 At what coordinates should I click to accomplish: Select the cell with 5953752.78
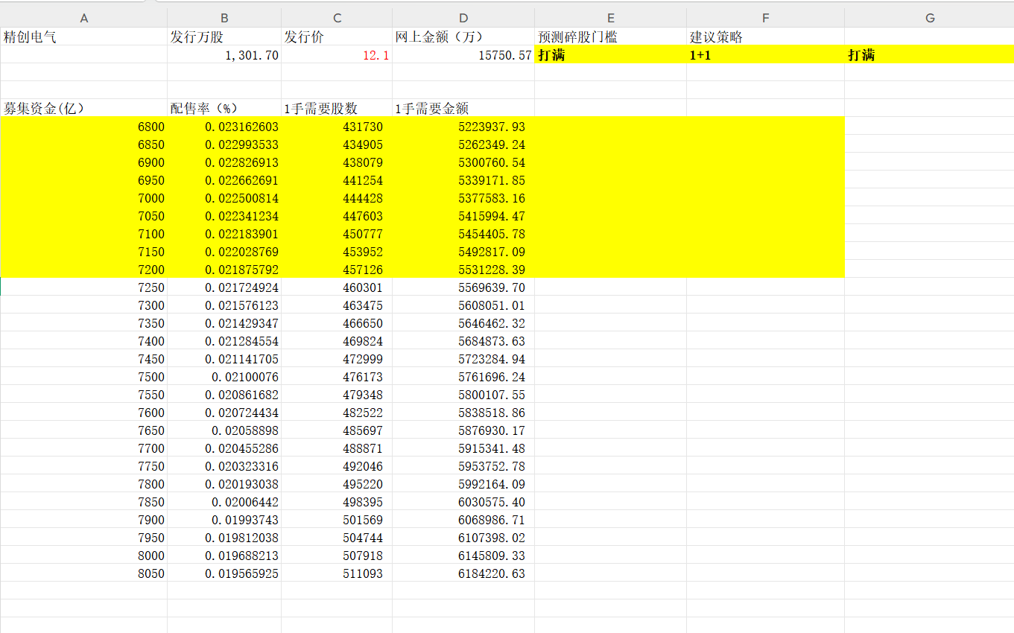click(x=463, y=466)
